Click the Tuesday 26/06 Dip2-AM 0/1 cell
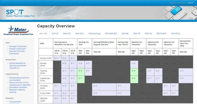The image size is (197, 104). point(150,72)
